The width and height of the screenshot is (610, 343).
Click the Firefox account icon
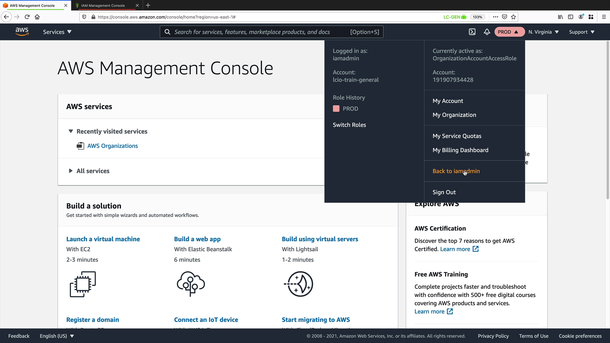[581, 17]
